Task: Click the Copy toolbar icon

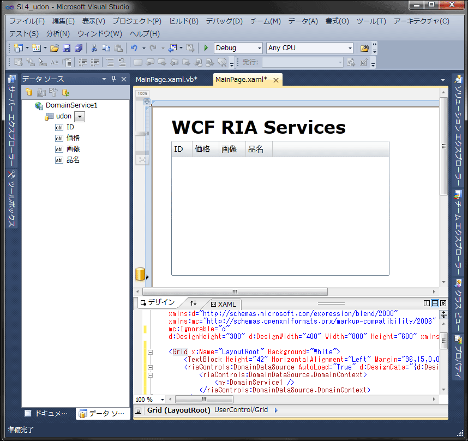Action: coord(106,48)
